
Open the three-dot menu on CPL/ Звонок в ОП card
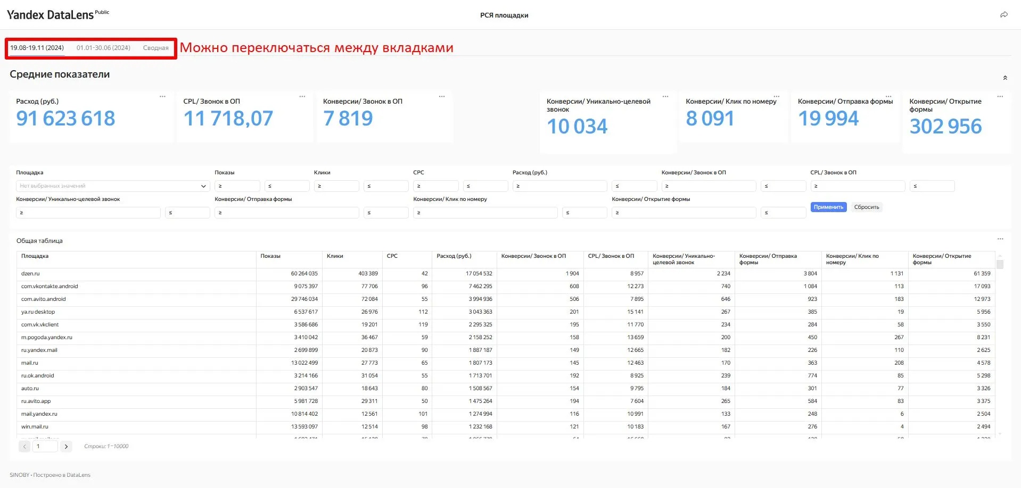coord(302,97)
